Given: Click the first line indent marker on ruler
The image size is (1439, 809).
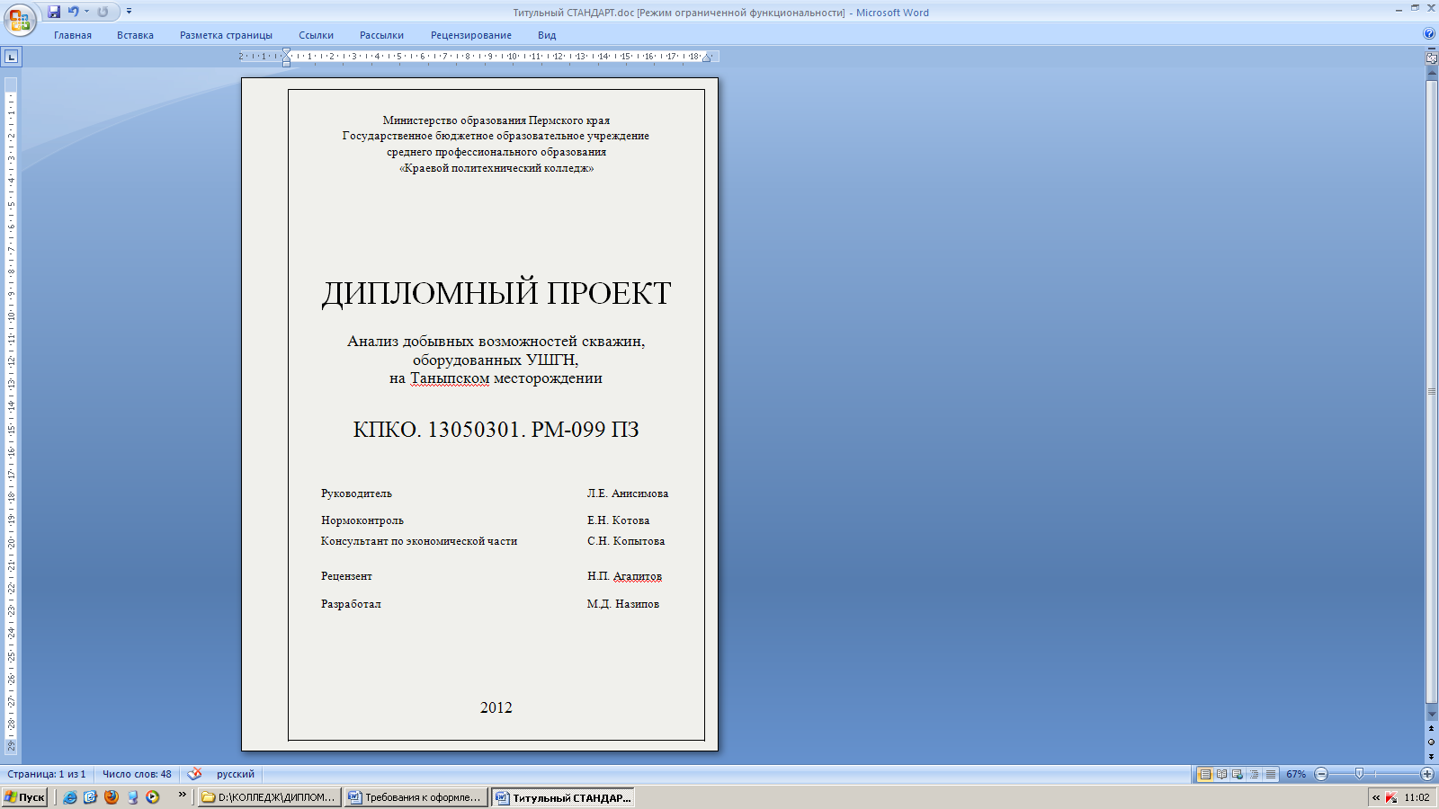Looking at the screenshot, I should click(286, 53).
